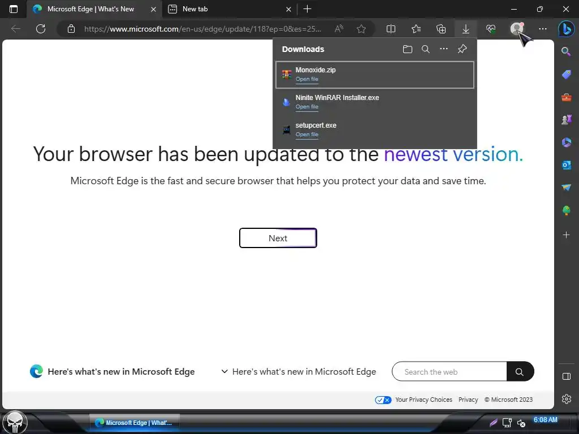
Task: Open file link under setupcert.exe
Action: (307, 134)
